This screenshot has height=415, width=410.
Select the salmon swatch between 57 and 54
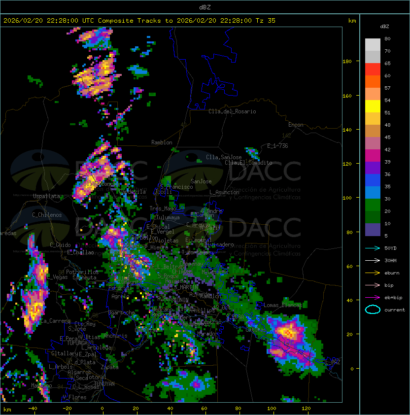click(373, 94)
